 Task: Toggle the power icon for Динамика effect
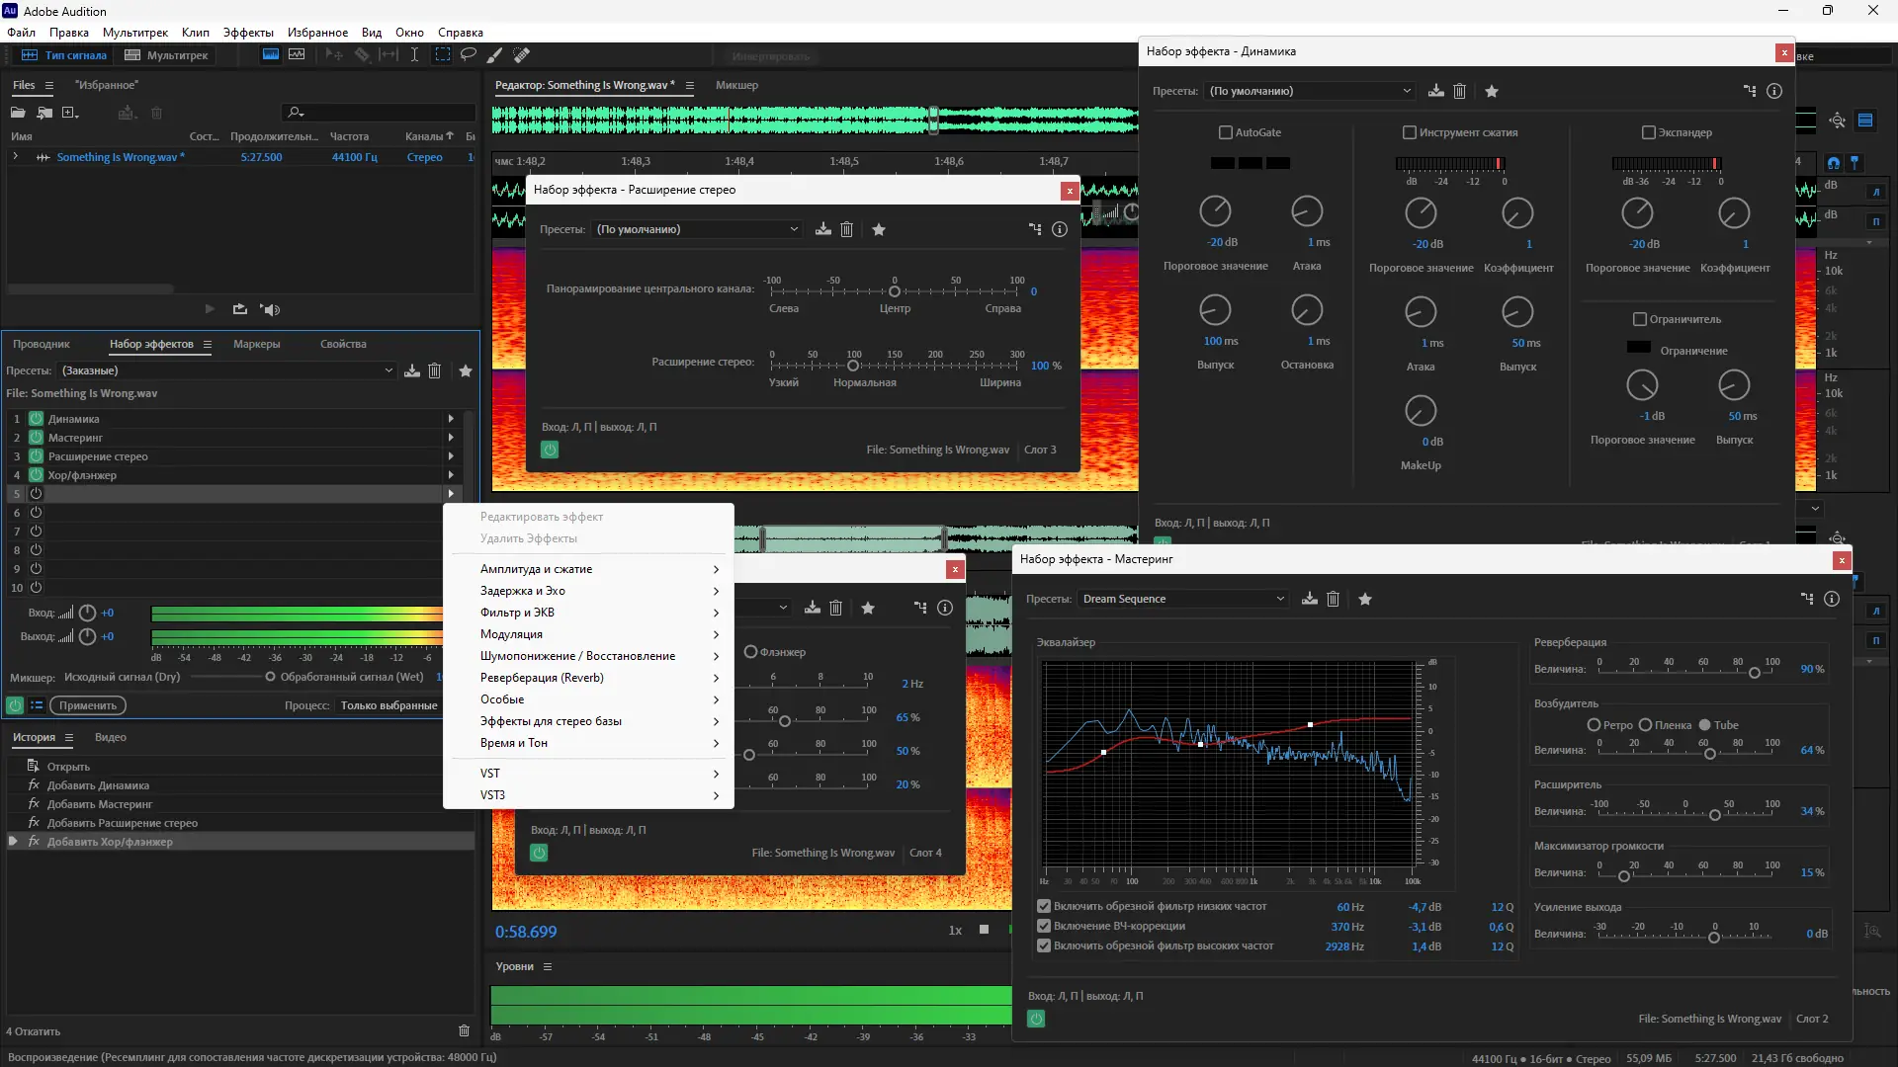(36, 419)
